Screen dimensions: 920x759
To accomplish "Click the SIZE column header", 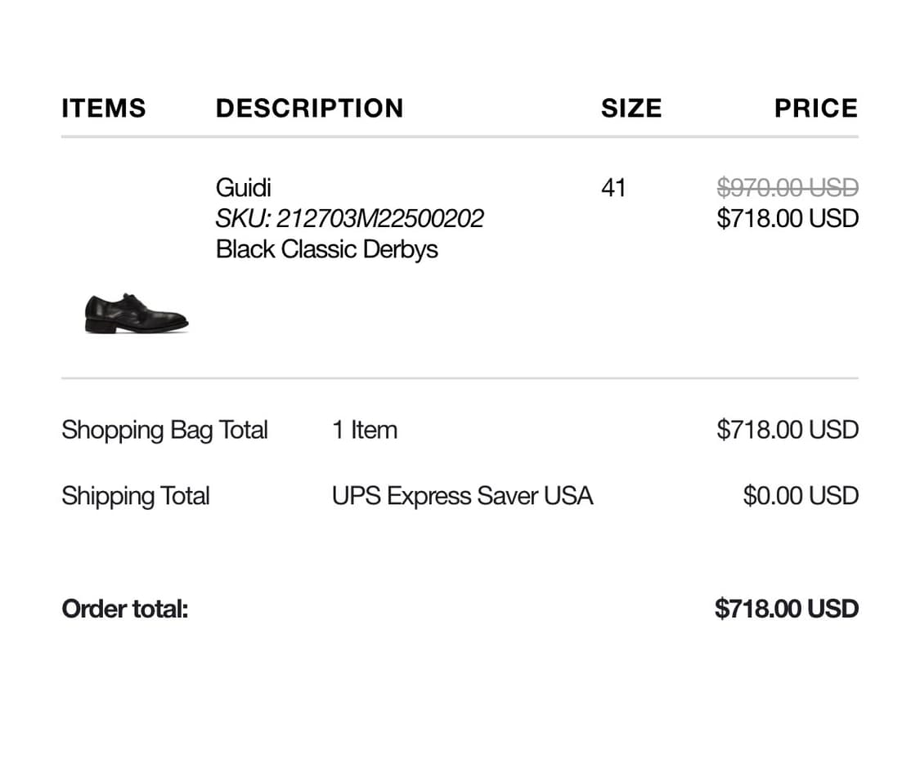I will 631,108.
